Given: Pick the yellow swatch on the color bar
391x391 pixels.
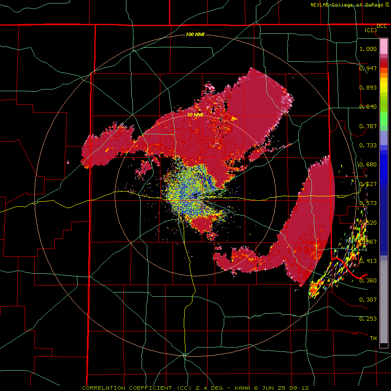Looking at the screenshot, I should [384, 85].
